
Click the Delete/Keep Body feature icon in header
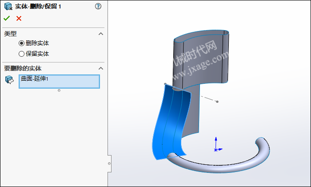tap(8, 6)
